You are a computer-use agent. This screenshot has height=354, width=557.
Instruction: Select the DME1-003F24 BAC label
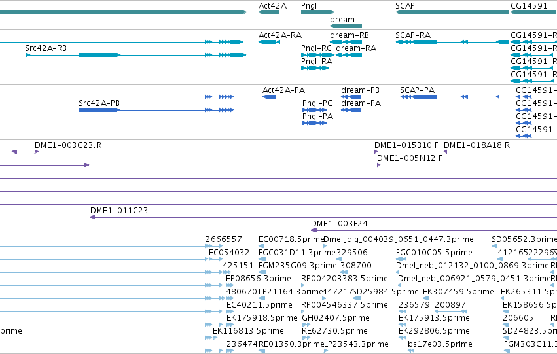click(x=339, y=224)
